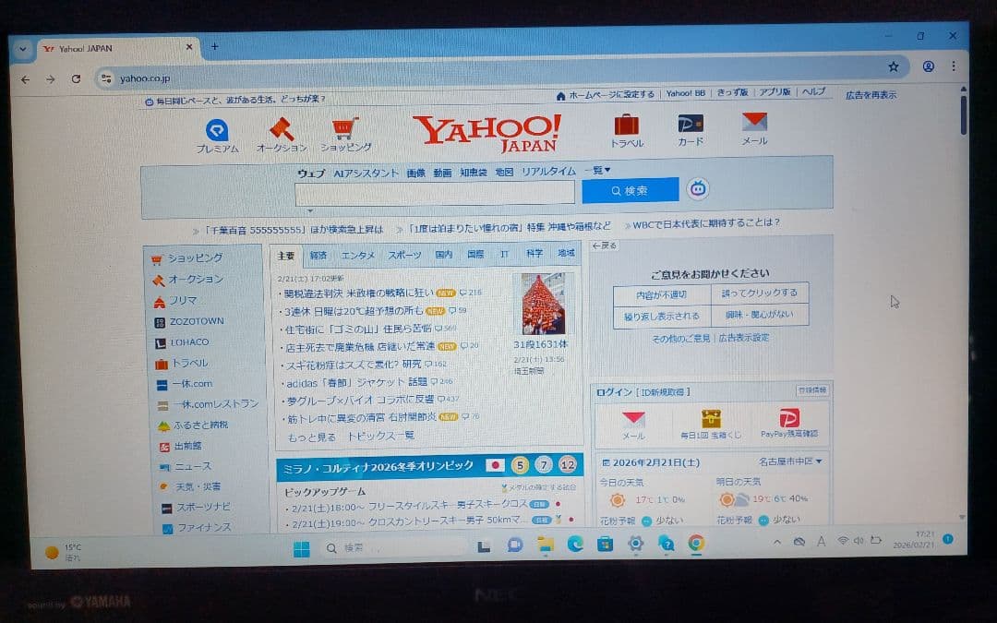This screenshot has width=997, height=623.
Task: Open Microsoft Edge from the taskbar
Action: click(575, 544)
